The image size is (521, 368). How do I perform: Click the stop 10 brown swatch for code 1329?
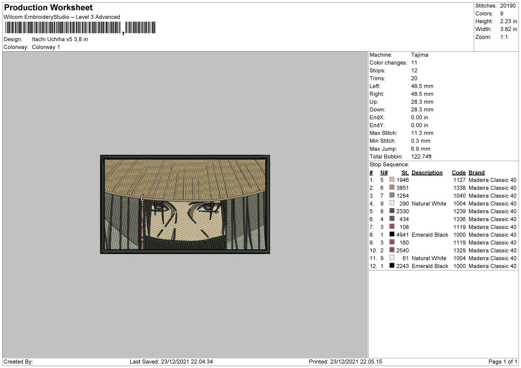[x=392, y=250]
